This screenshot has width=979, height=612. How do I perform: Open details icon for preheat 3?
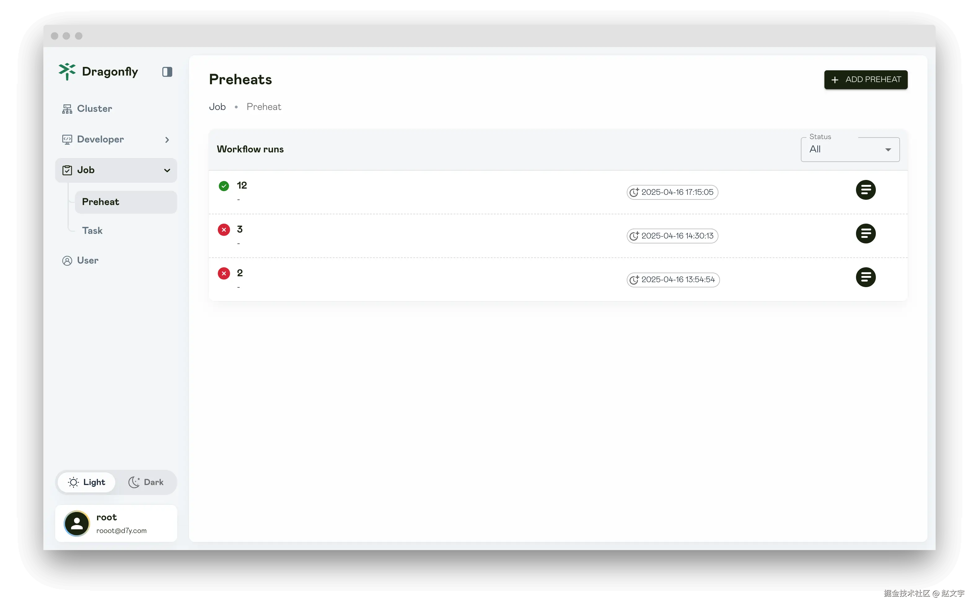point(865,234)
